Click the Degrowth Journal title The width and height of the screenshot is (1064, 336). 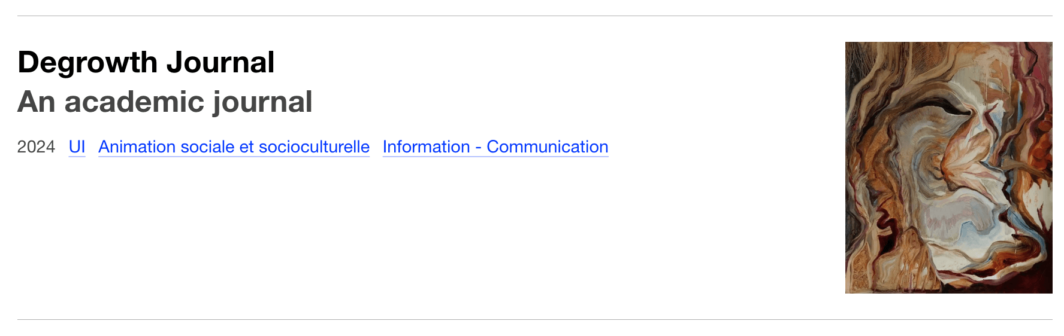146,62
